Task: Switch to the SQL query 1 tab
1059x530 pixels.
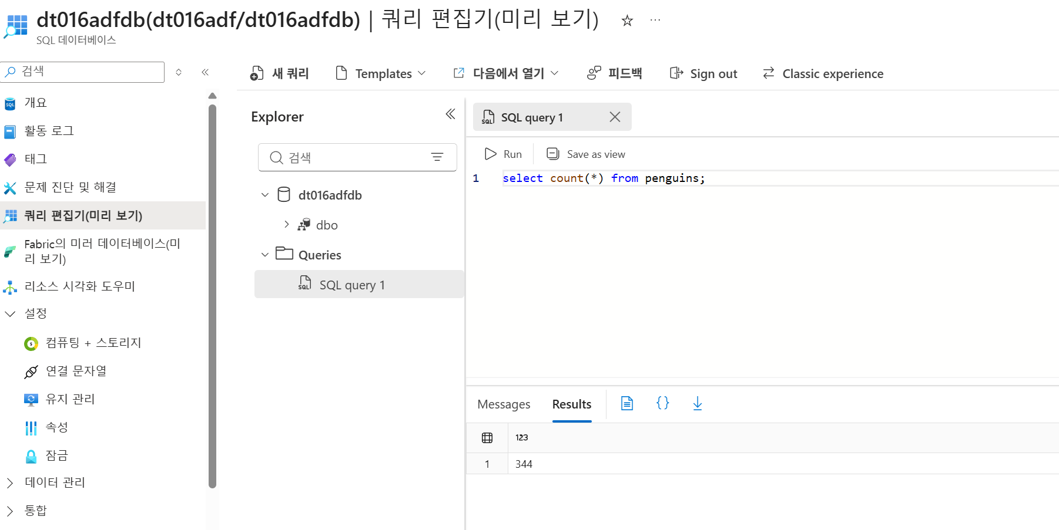Action: click(532, 117)
